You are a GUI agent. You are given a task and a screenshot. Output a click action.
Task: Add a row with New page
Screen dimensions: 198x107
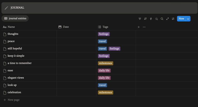12,100
